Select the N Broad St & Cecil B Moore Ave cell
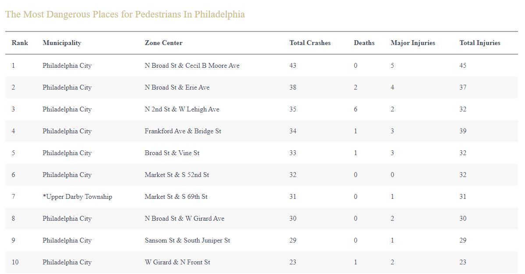525x274 pixels. (192, 66)
